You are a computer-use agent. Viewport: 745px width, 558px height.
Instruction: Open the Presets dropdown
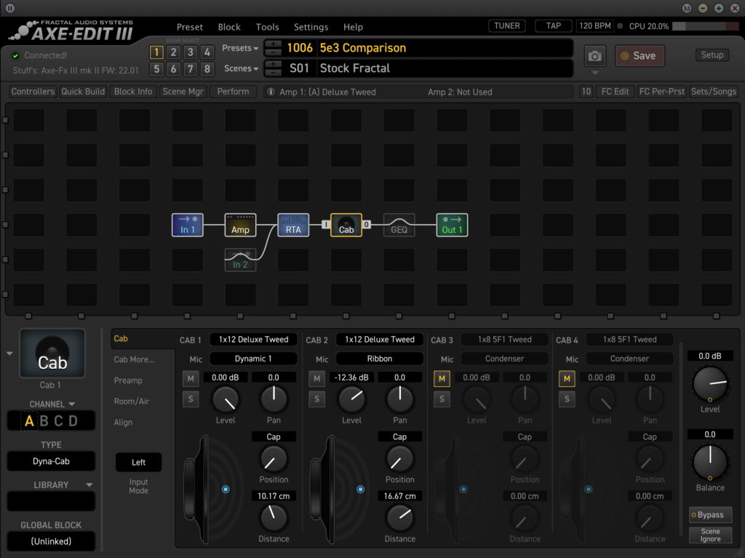[240, 48]
